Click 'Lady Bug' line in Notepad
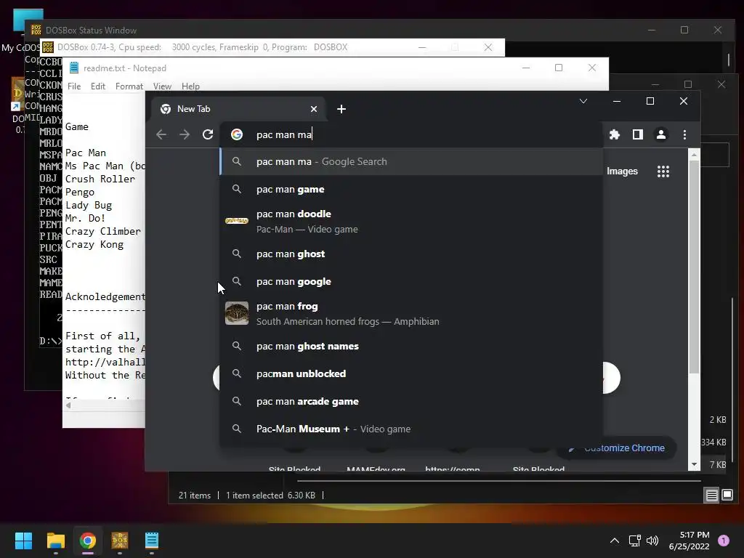This screenshot has height=558, width=744. [89, 206]
